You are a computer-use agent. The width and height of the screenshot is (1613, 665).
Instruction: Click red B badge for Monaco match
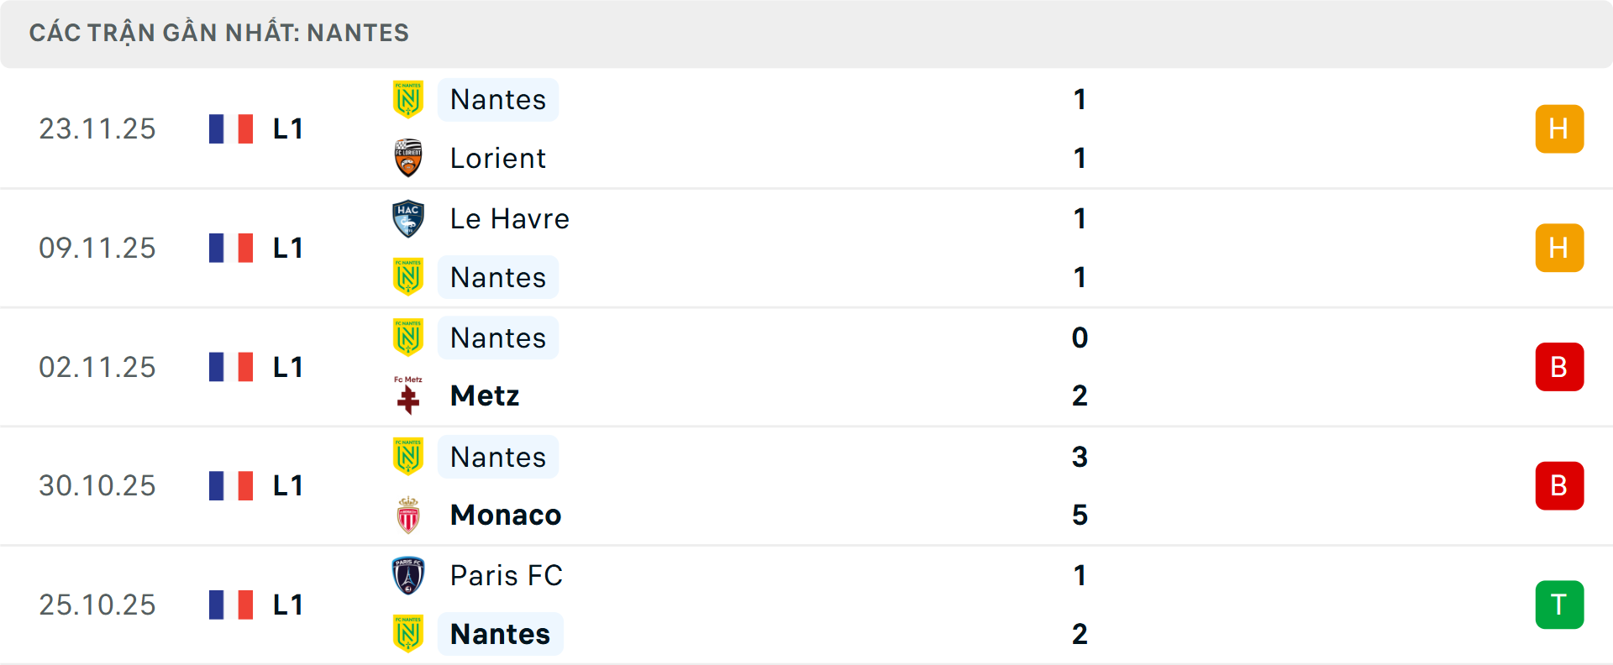(1559, 485)
